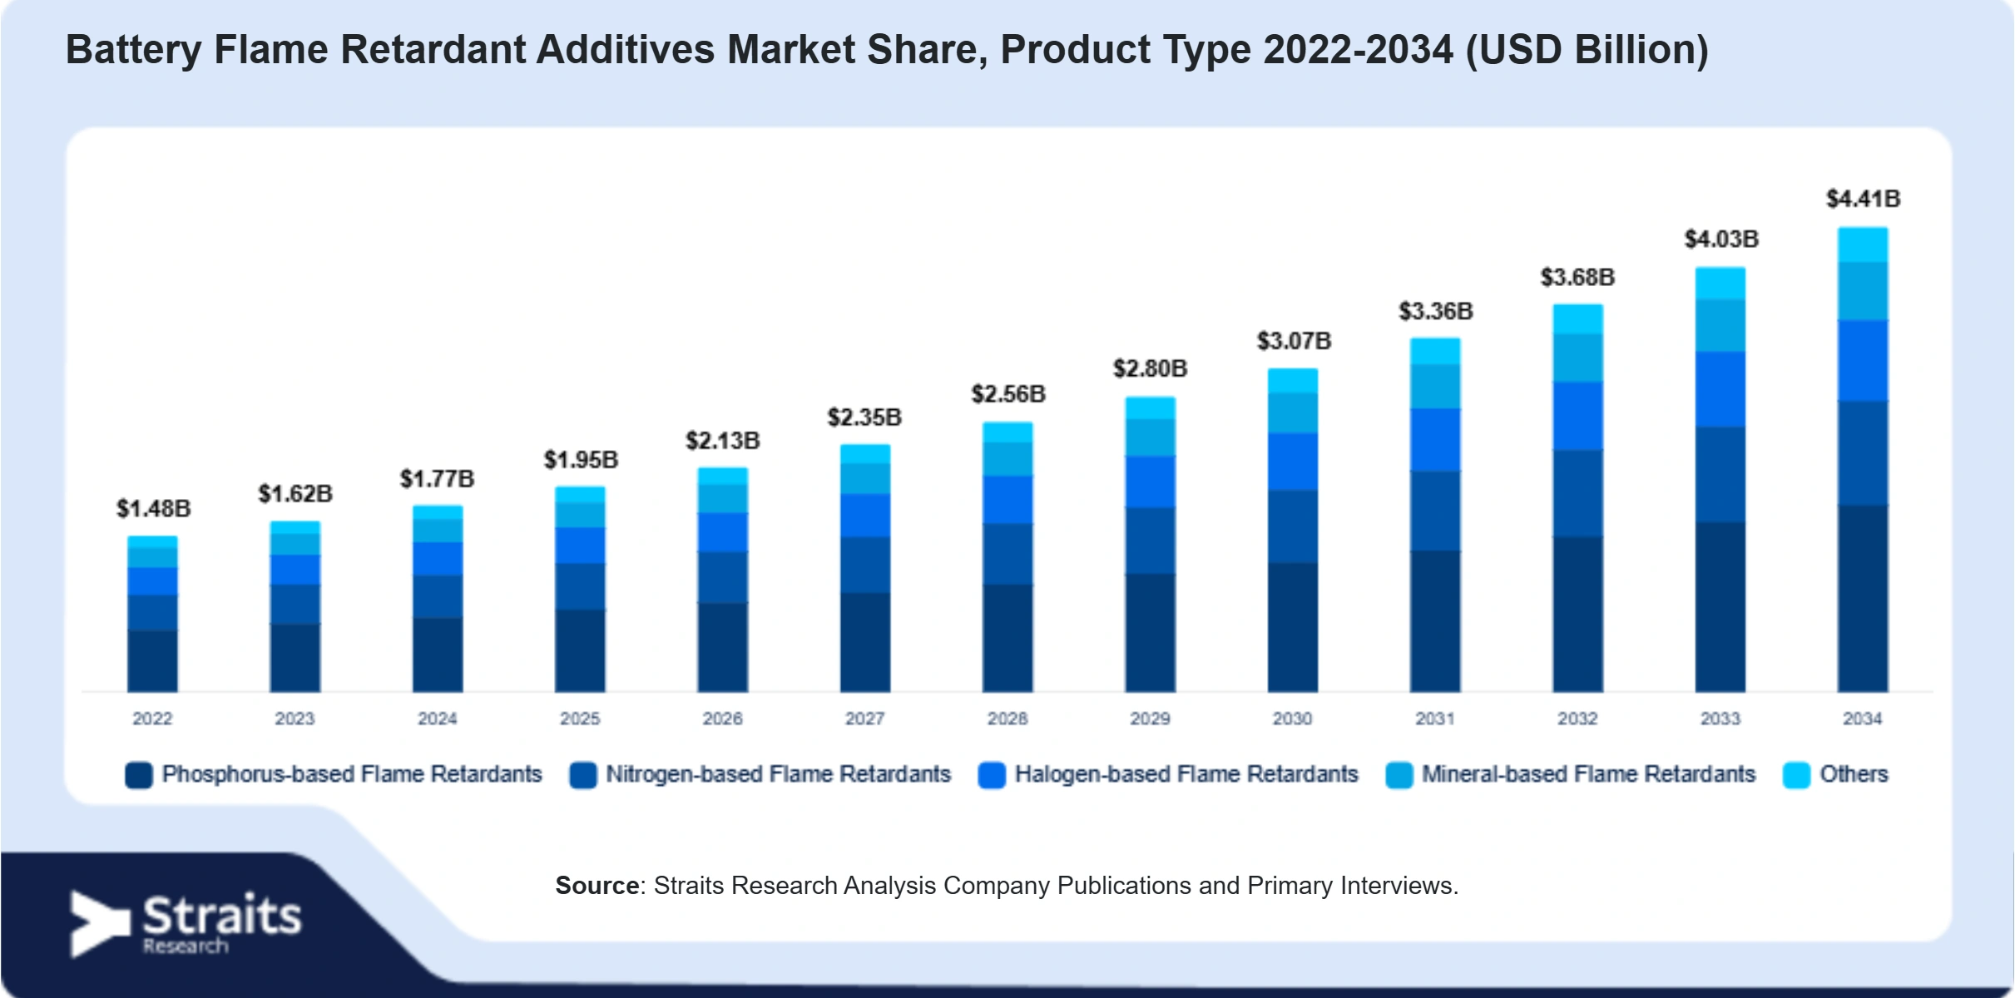Click the $4.41B value label
The image size is (2015, 998).
[1864, 199]
